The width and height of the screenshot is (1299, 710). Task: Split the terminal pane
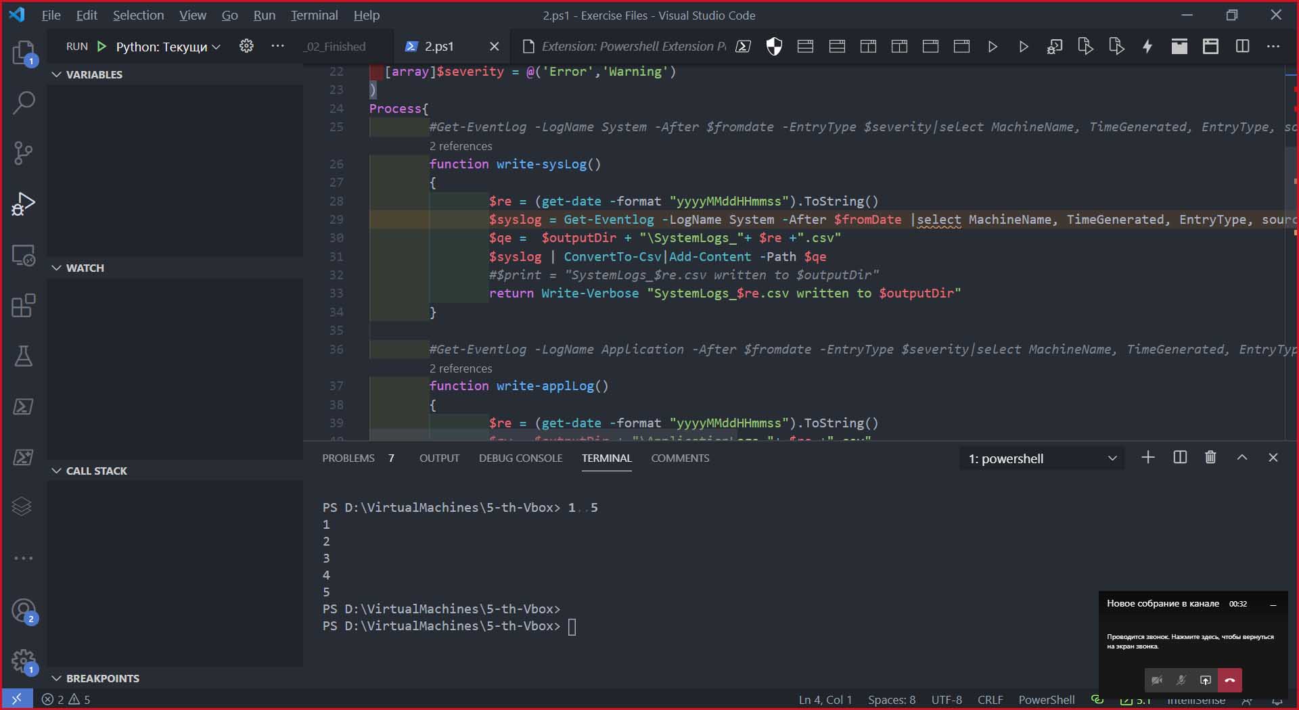(1180, 458)
